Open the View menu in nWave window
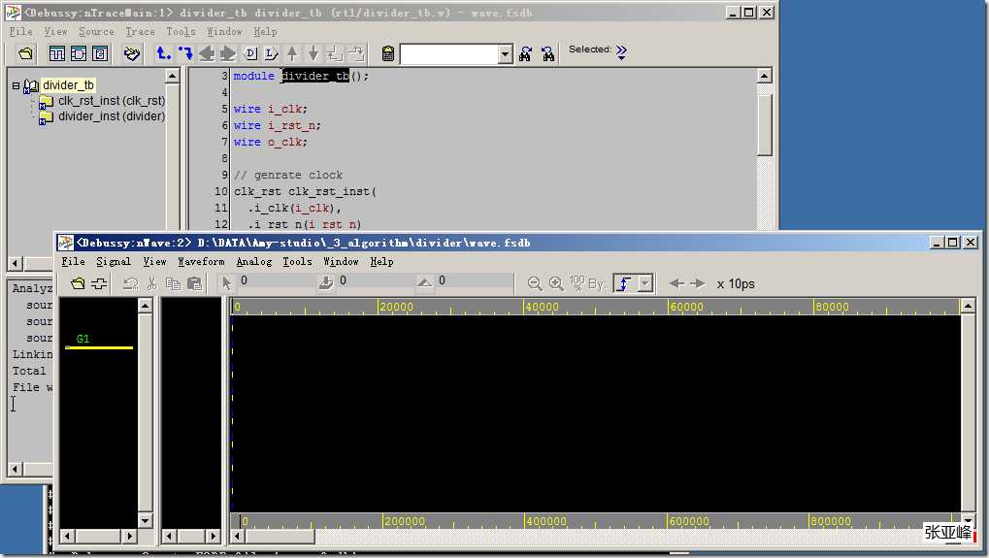Viewport: 989px width, 558px height. (154, 261)
